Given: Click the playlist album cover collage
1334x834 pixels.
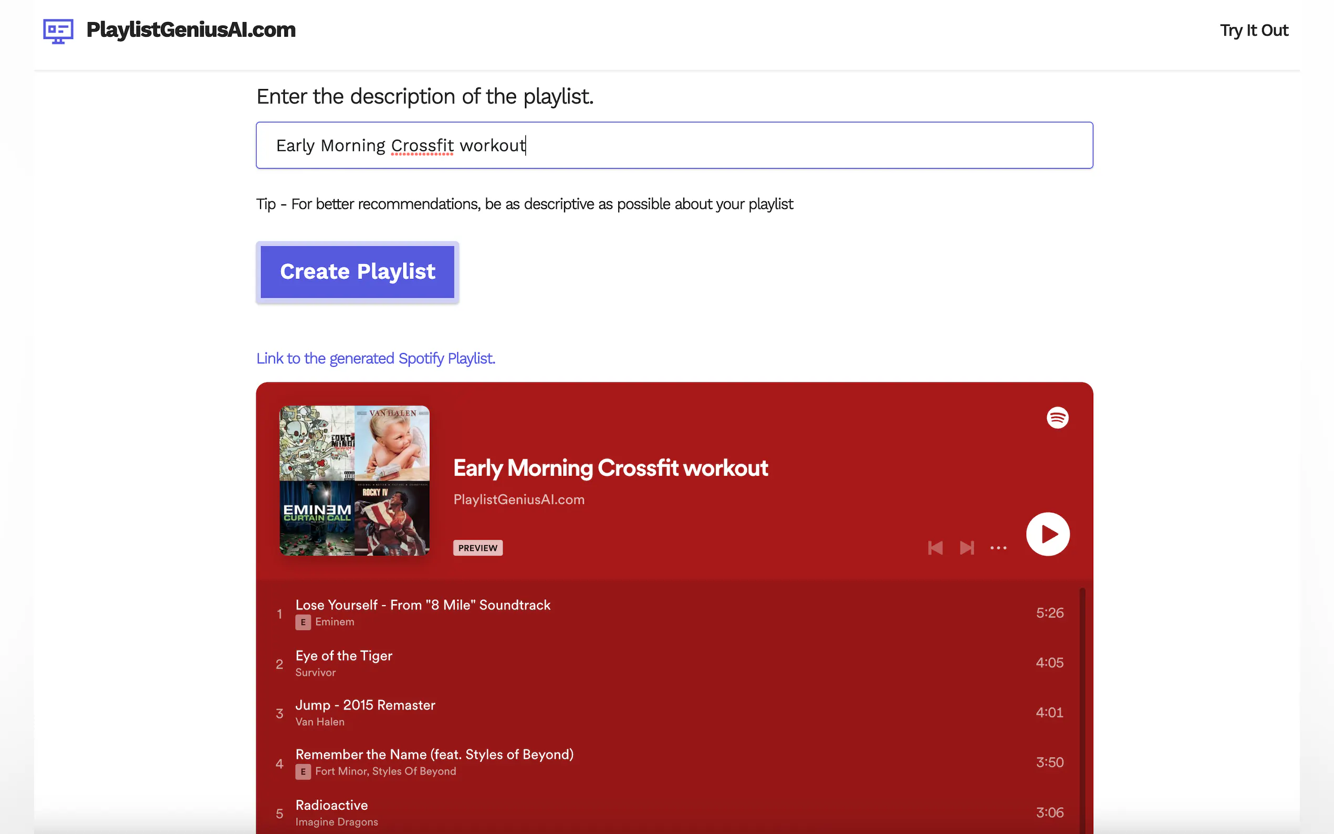Looking at the screenshot, I should pyautogui.click(x=355, y=481).
